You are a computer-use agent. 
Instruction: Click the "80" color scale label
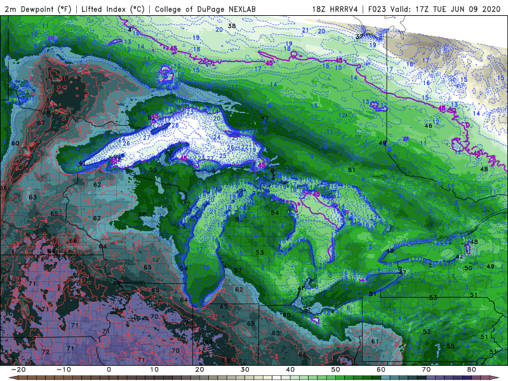tap(472, 370)
